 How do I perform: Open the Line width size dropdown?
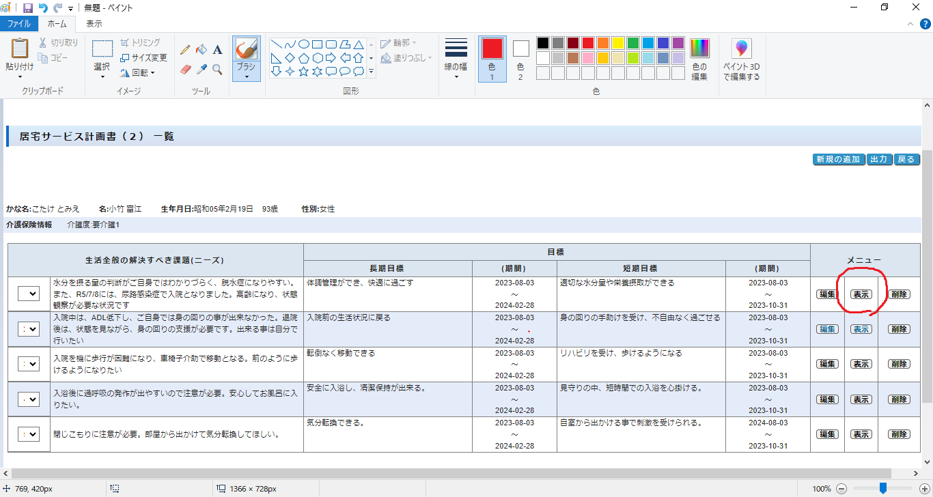456,59
